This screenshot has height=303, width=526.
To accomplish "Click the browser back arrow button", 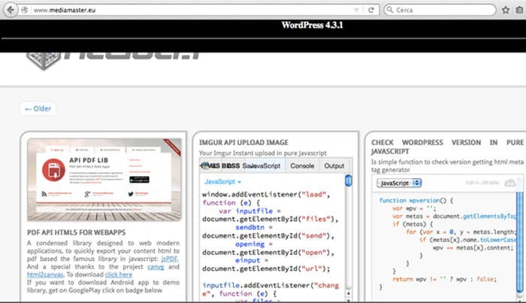I will (x=10, y=10).
